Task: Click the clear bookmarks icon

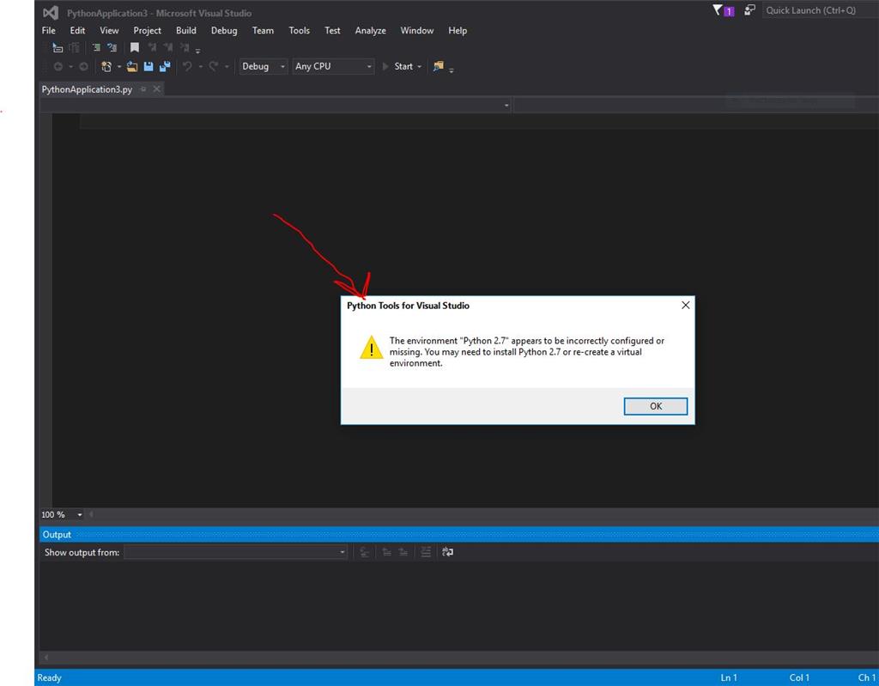Action: click(x=185, y=48)
